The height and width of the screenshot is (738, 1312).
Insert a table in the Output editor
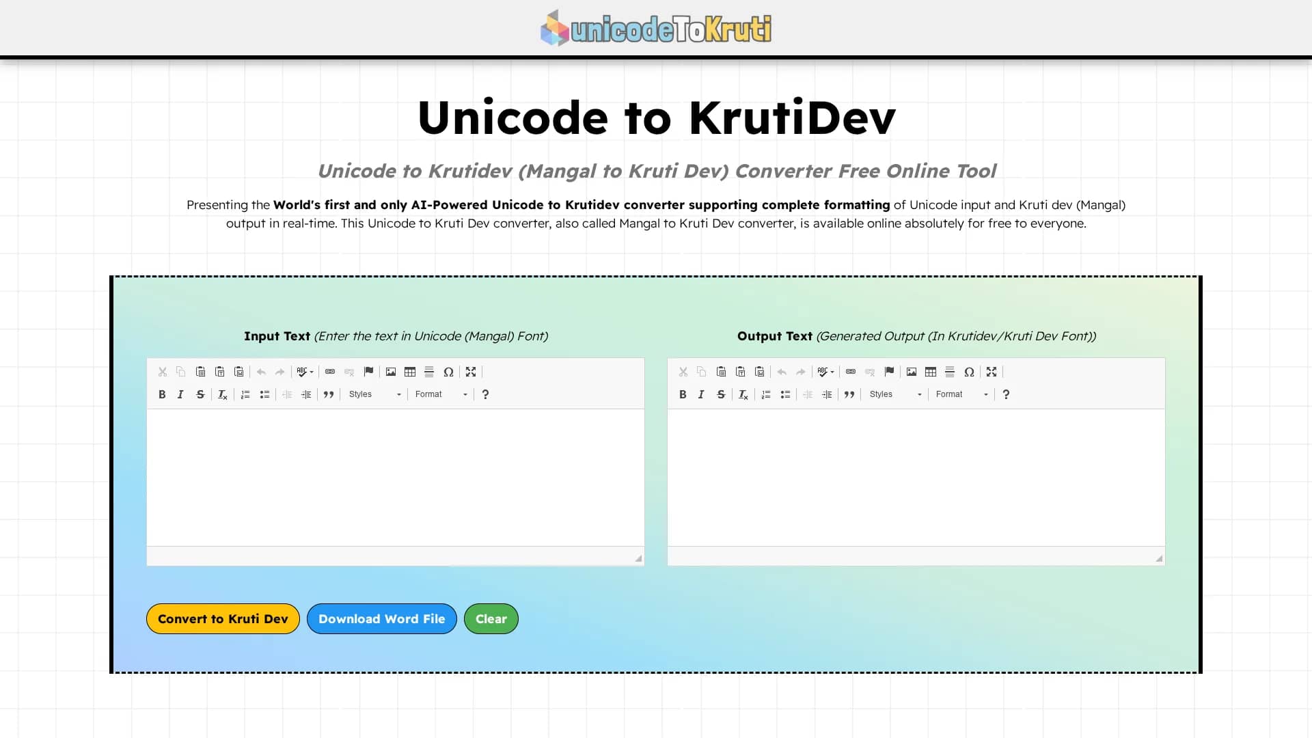point(931,372)
